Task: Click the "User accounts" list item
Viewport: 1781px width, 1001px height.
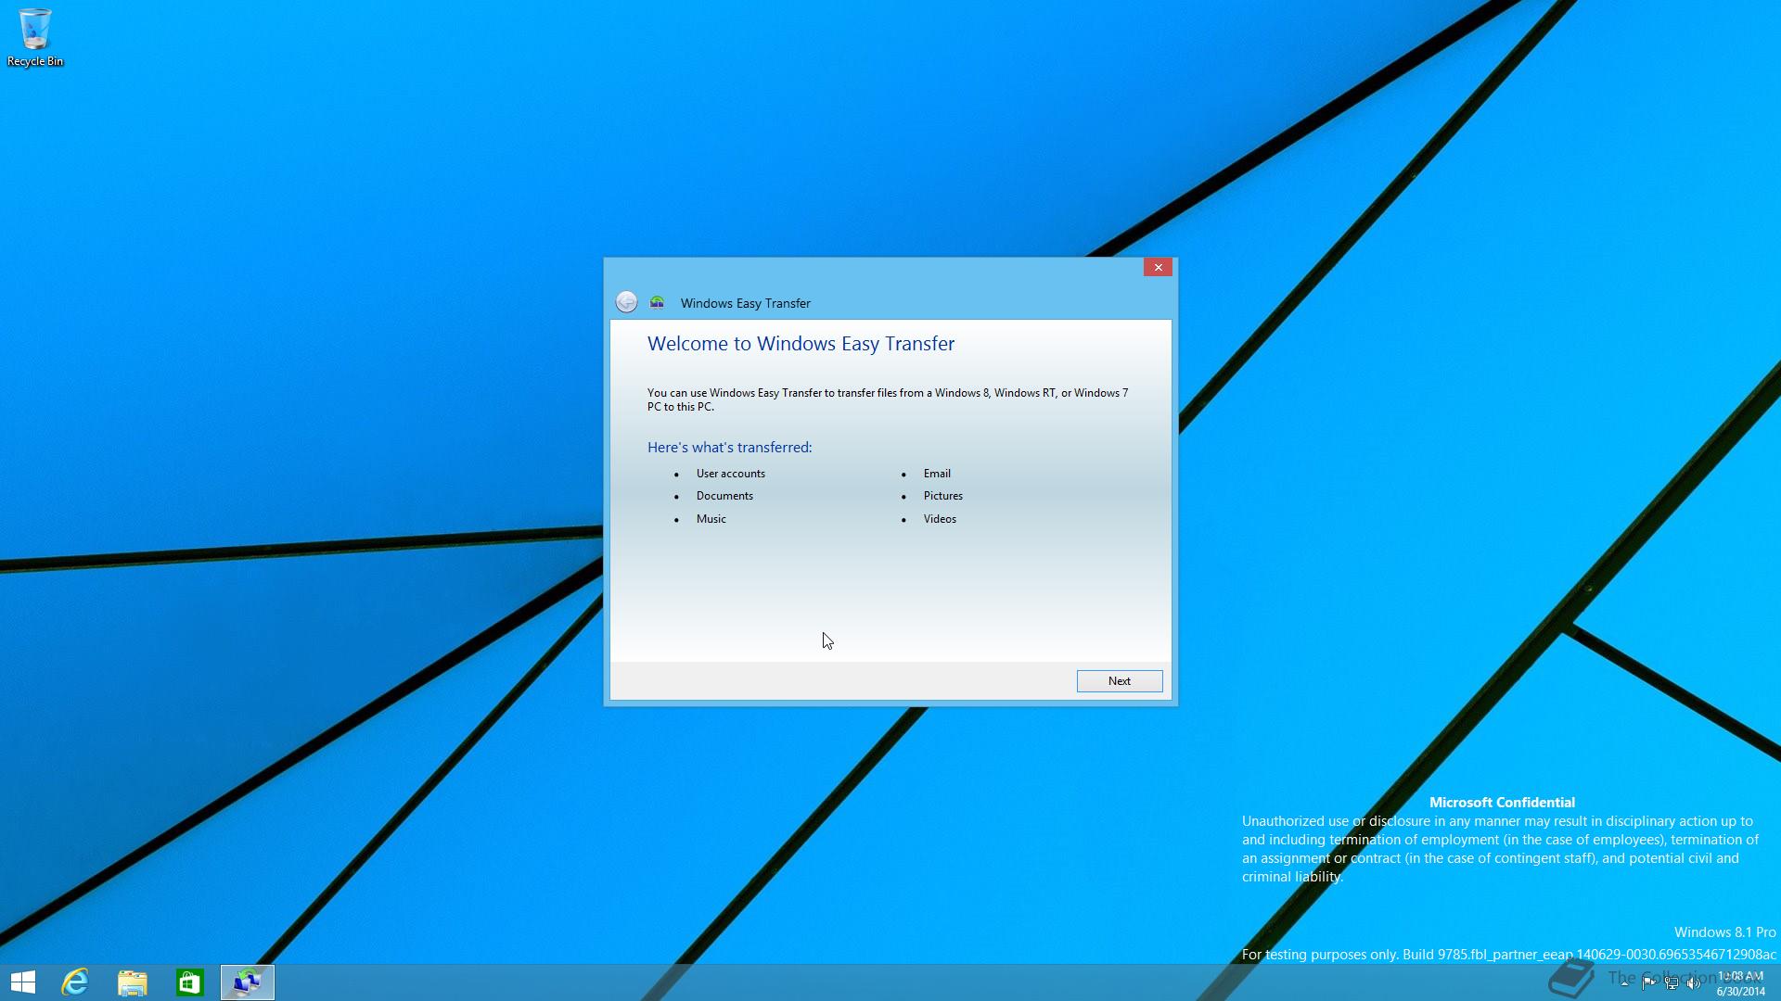Action: pos(731,474)
